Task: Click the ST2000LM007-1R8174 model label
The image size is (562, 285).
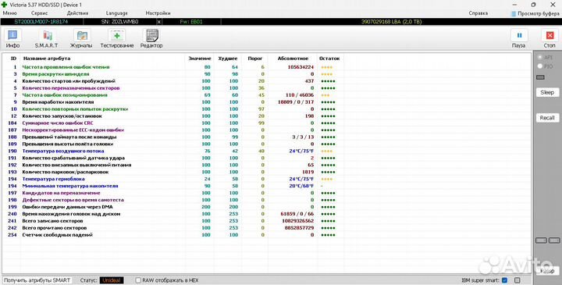Action: point(41,22)
